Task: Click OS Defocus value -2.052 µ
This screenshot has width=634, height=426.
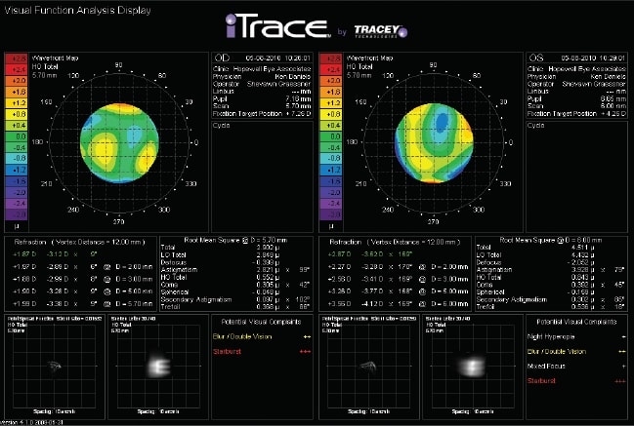Action: click(580, 262)
